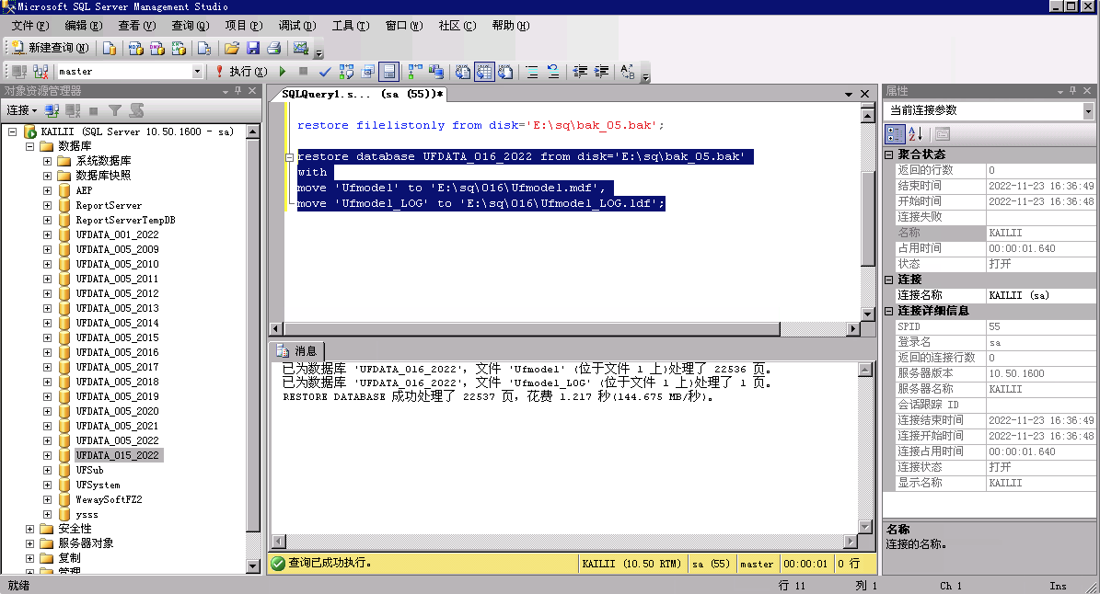The height and width of the screenshot is (594, 1100).
Task: Sort the properties alphabetically
Action: click(x=916, y=134)
